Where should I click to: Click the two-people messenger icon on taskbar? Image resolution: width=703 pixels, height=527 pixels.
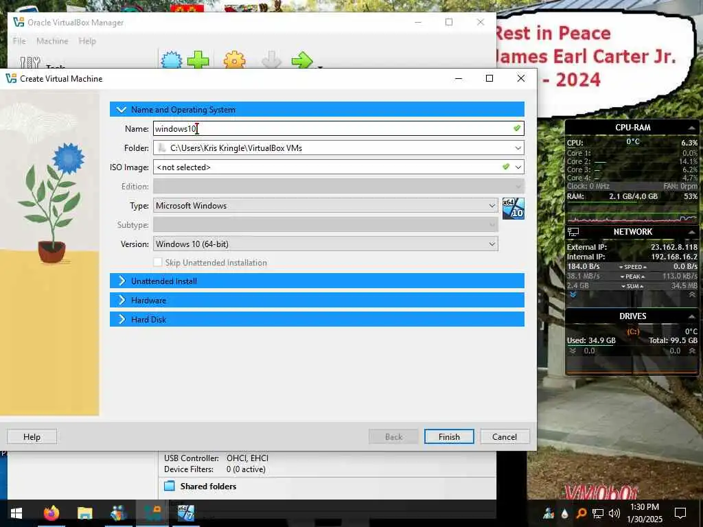pyautogui.click(x=118, y=513)
